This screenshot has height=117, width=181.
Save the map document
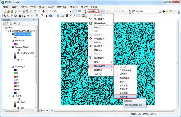coord(12,11)
